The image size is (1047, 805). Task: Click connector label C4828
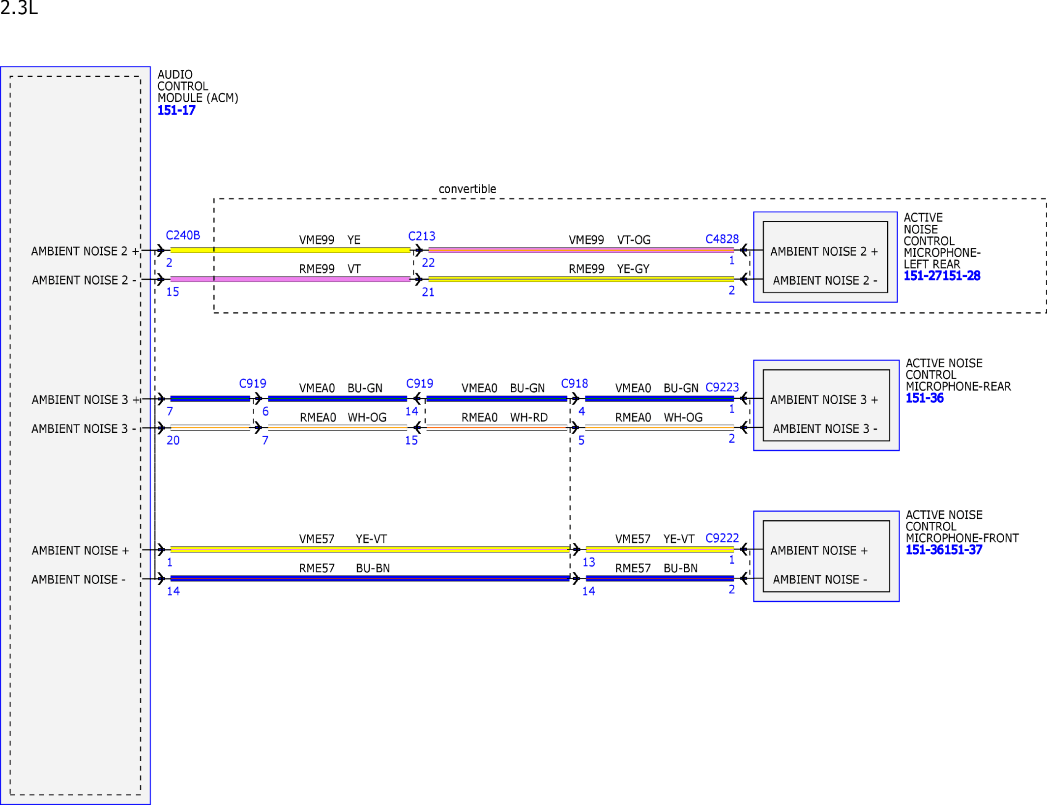[x=722, y=239]
